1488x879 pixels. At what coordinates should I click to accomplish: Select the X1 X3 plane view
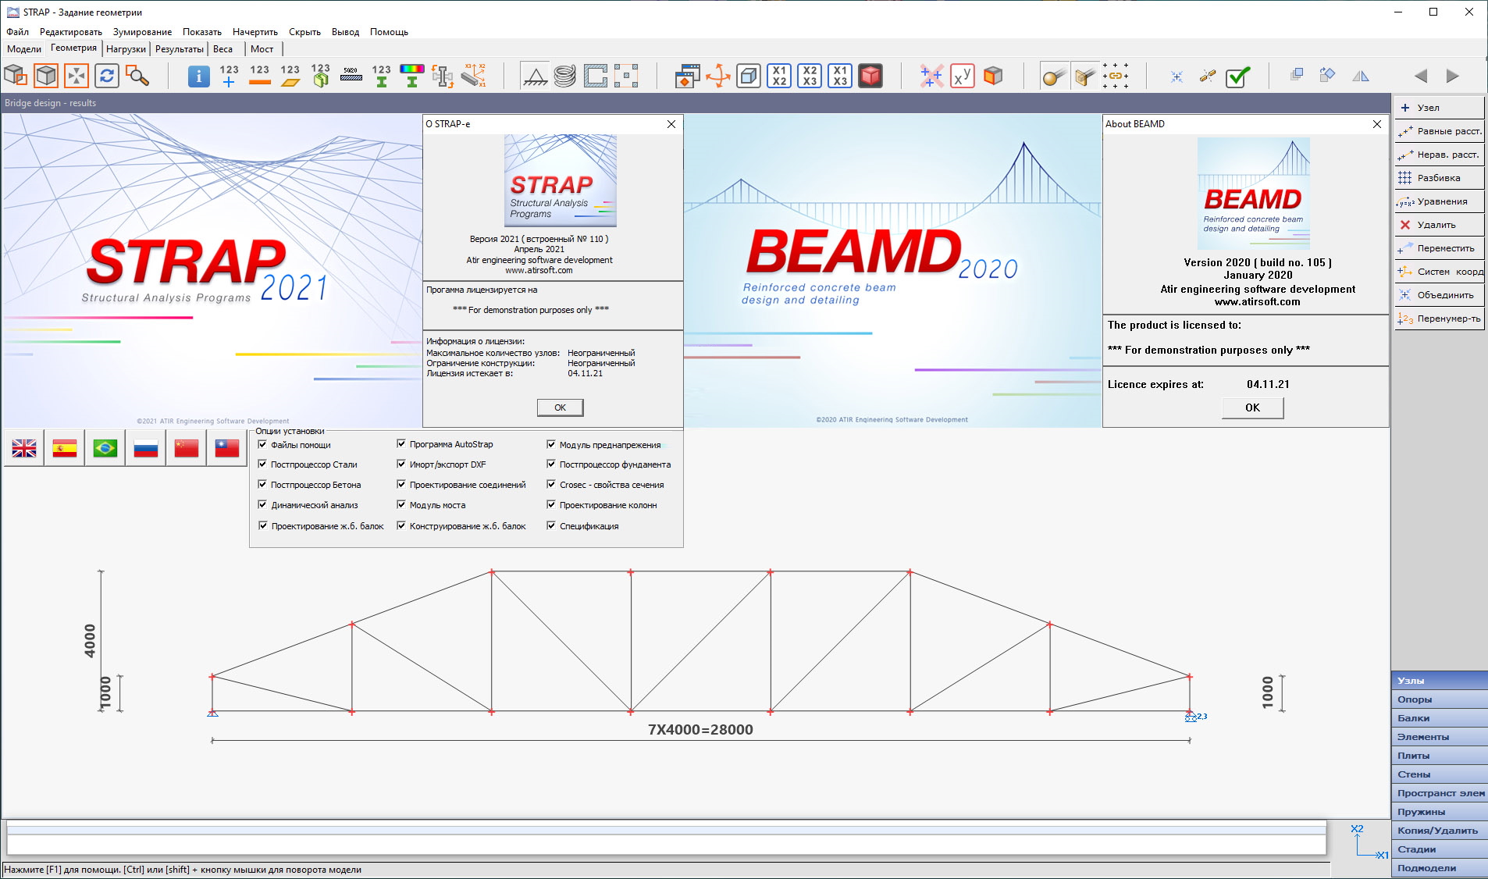(x=840, y=76)
